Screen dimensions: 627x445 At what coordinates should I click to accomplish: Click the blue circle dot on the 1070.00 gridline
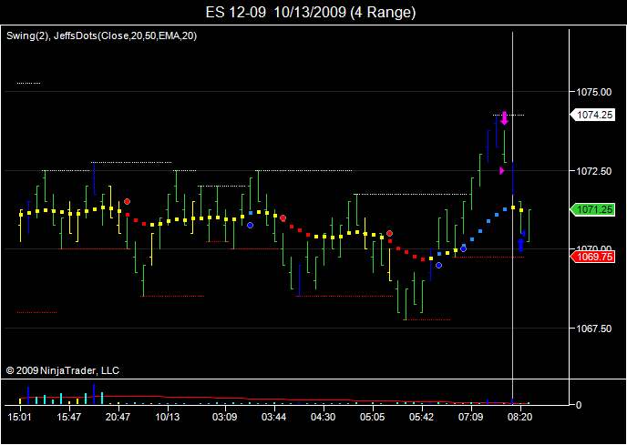[464, 248]
